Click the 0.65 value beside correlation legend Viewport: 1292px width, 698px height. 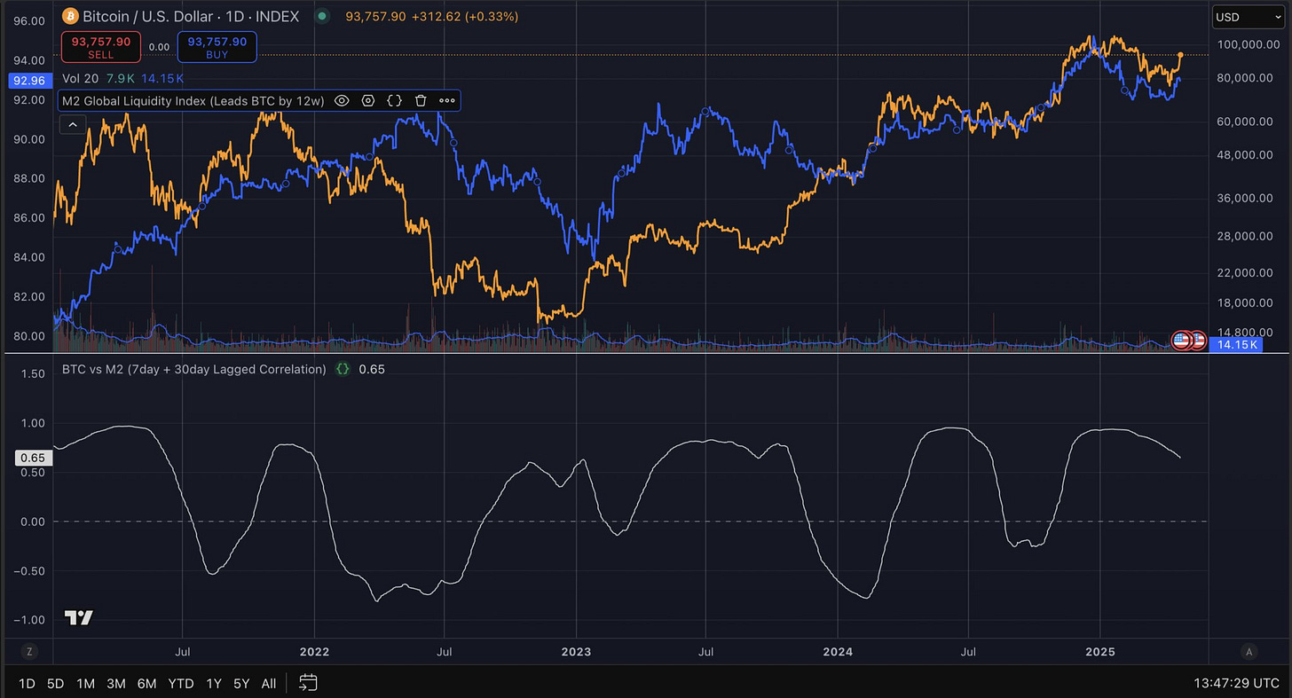pos(372,369)
